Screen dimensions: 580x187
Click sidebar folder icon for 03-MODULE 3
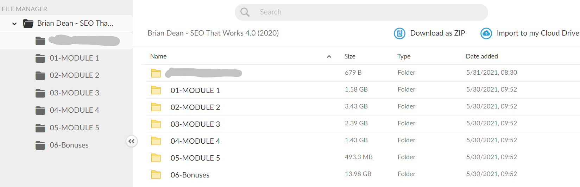point(40,93)
